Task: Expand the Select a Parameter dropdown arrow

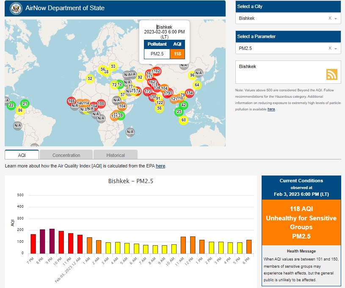Action: pos(336,49)
